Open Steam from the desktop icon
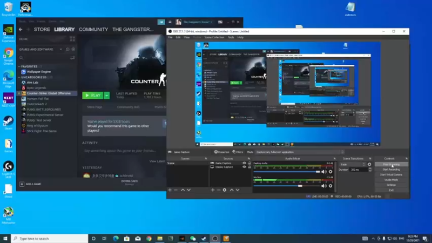Screen dimensions: 432x243 coord(8,123)
